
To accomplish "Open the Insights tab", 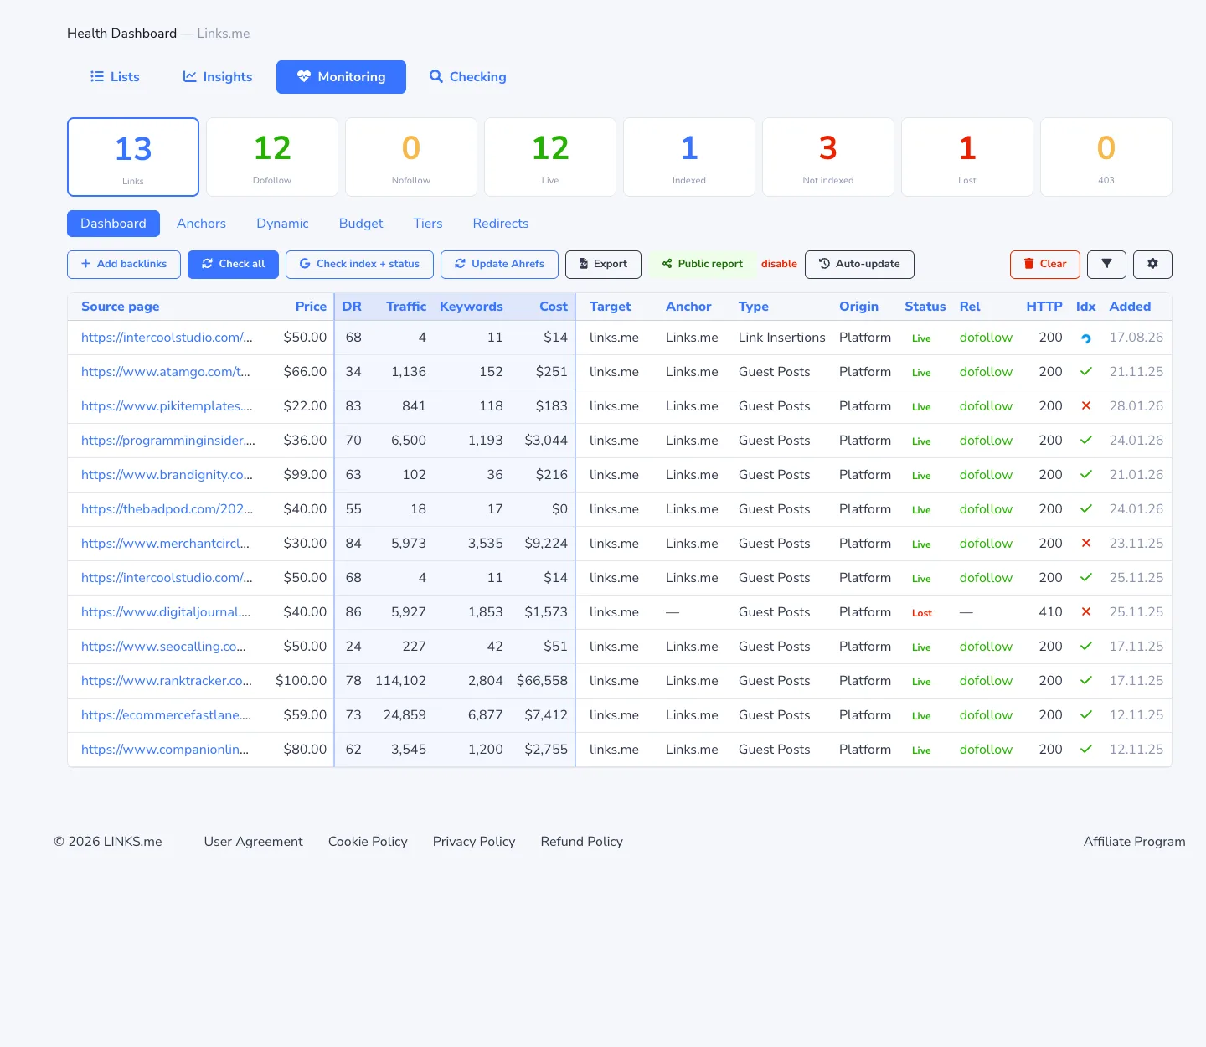I will click(218, 77).
